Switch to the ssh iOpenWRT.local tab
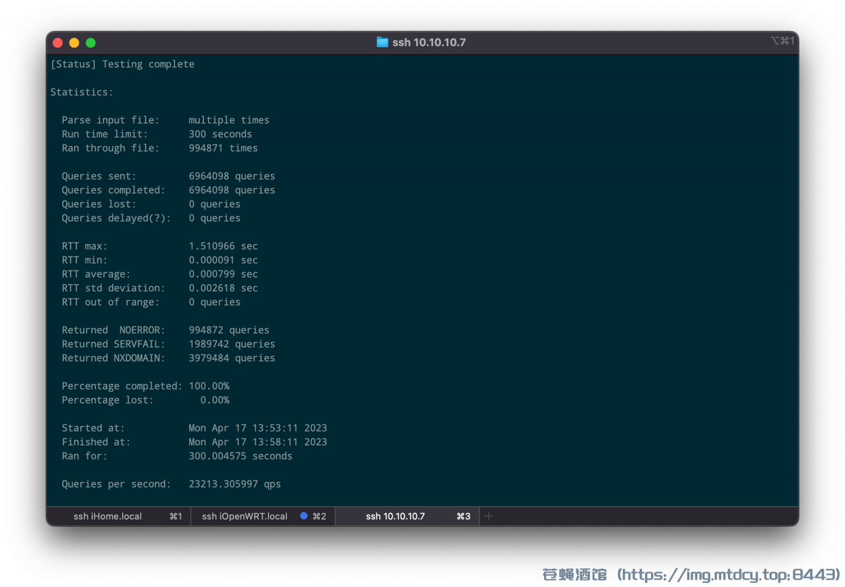 pos(263,516)
